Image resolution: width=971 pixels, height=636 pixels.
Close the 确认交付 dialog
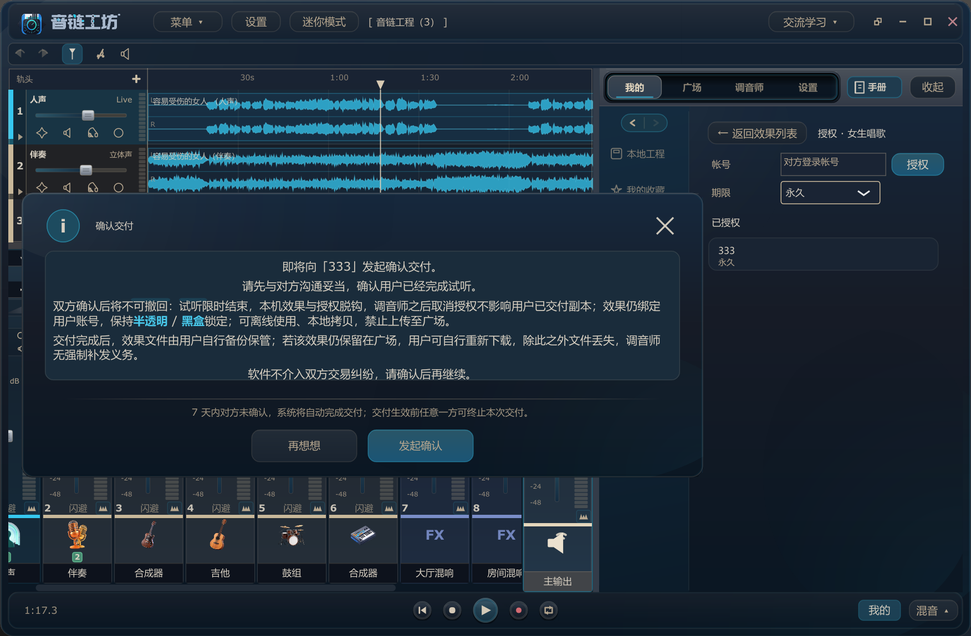[665, 226]
